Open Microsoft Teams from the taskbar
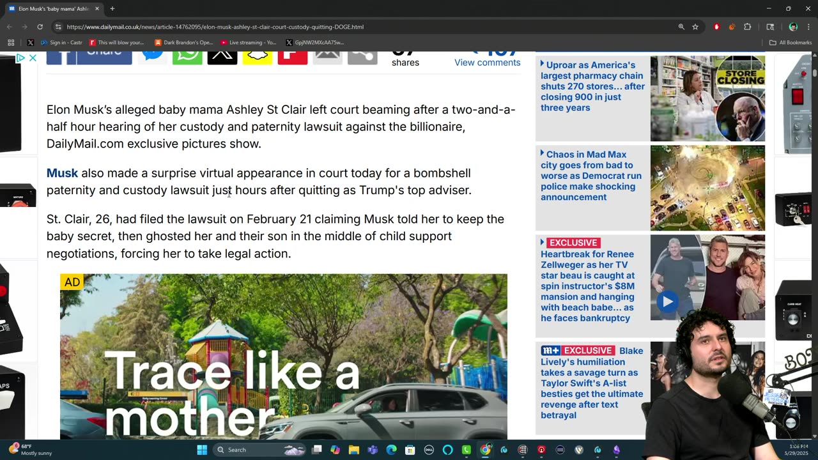The height and width of the screenshot is (460, 818). click(x=373, y=450)
